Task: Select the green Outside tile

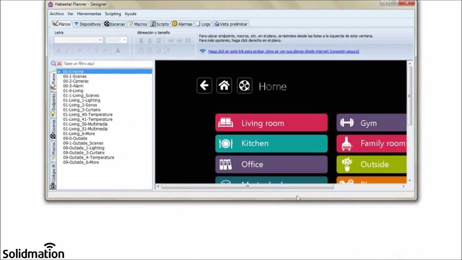Action: [x=371, y=164]
